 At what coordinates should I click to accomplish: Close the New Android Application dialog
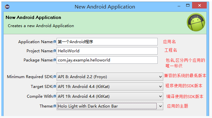200,6
